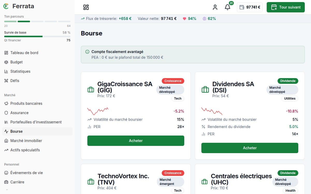Image resolution: width=311 pixels, height=194 pixels.
Task: Click the wallet balance 97 741 € button
Action: 250,7
